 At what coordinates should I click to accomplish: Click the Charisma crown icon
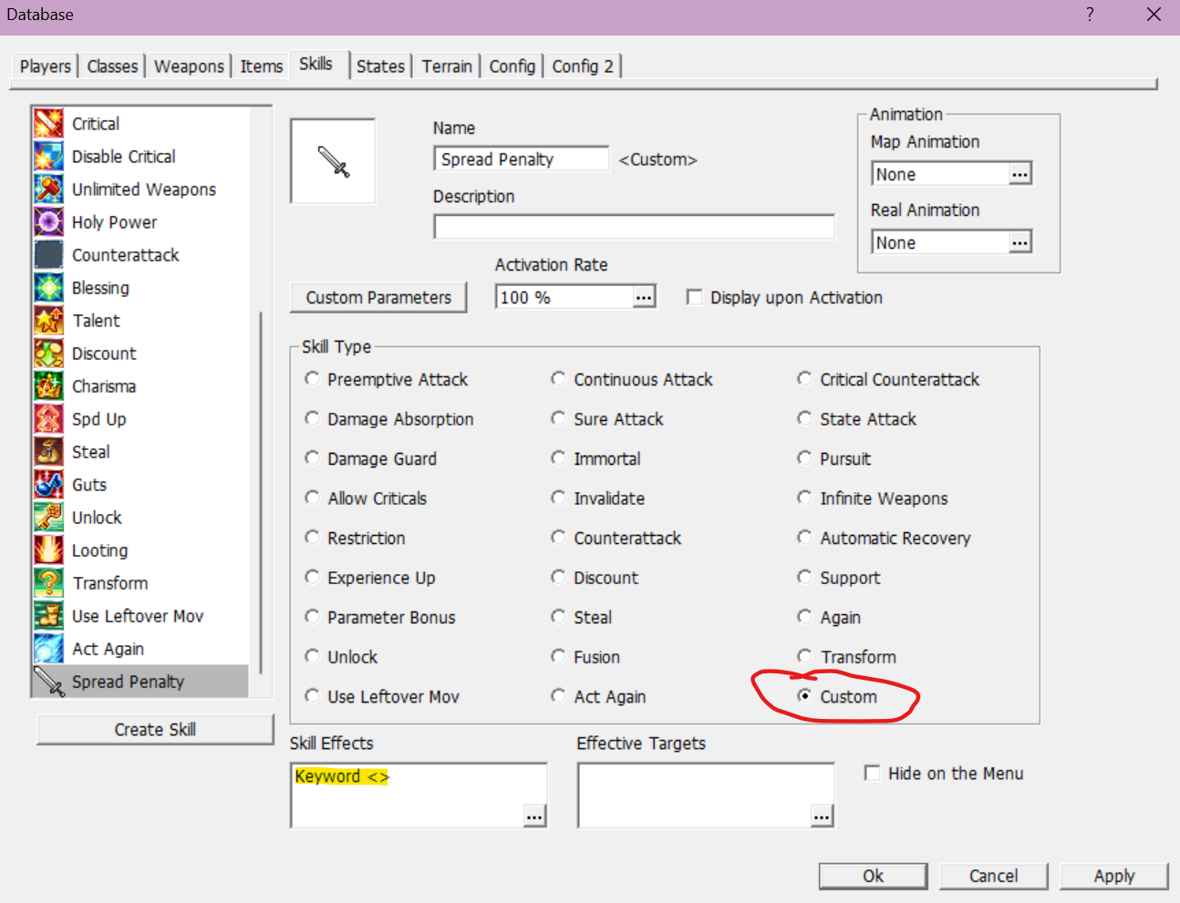coord(48,386)
